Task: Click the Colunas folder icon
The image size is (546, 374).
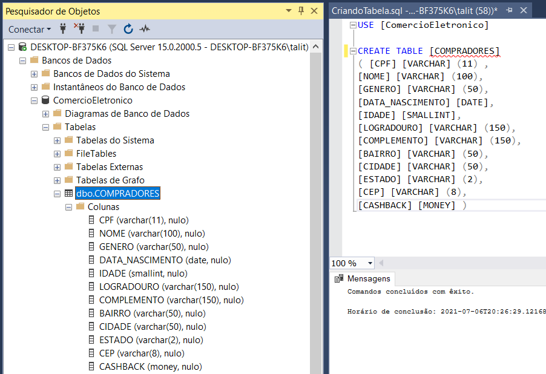Action: pos(81,206)
